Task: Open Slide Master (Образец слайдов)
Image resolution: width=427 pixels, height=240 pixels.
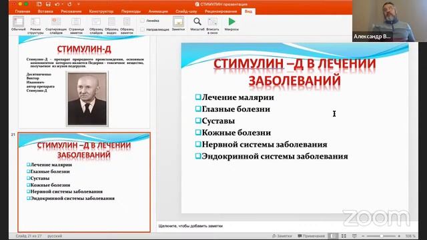Action: pos(96,25)
